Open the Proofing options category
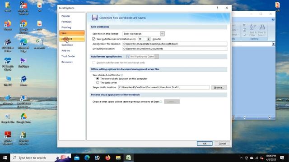Image resolution: width=289 pixels, height=162 pixels. [72, 27]
